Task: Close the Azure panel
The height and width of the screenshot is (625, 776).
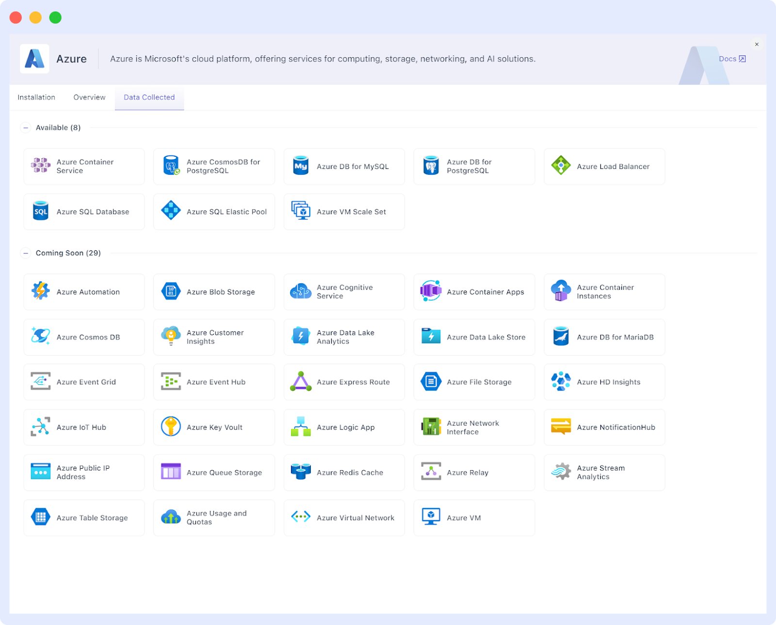Action: [757, 44]
